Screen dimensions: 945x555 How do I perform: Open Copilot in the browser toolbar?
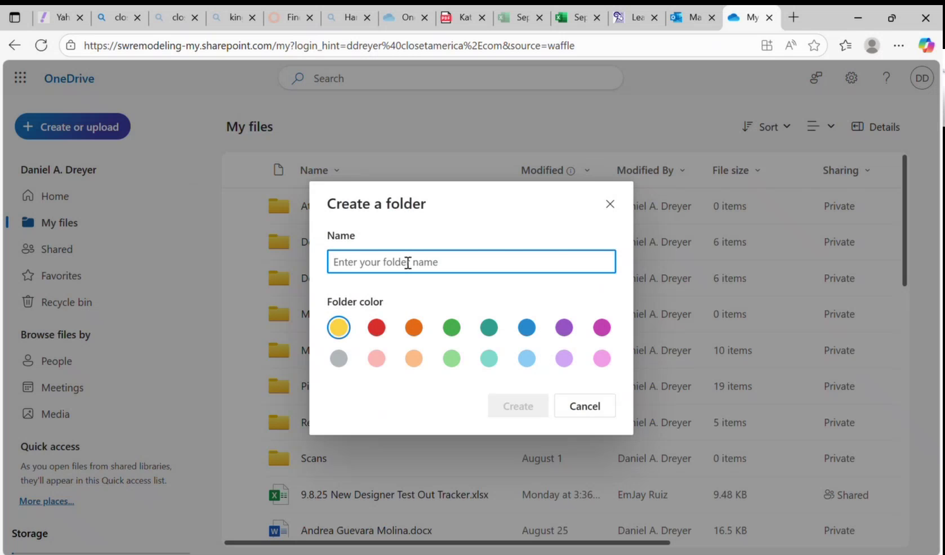[x=926, y=45]
